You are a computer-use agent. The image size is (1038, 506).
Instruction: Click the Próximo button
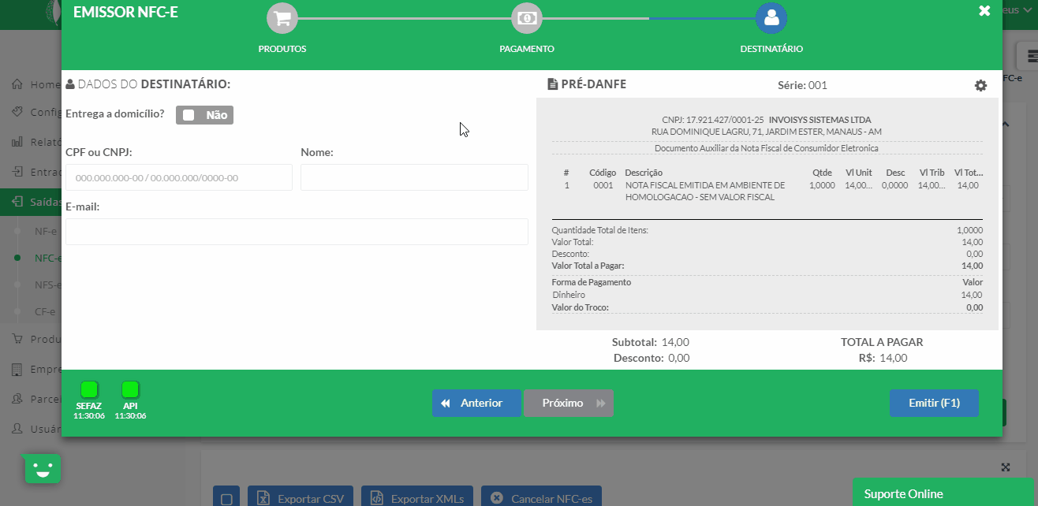tap(569, 403)
